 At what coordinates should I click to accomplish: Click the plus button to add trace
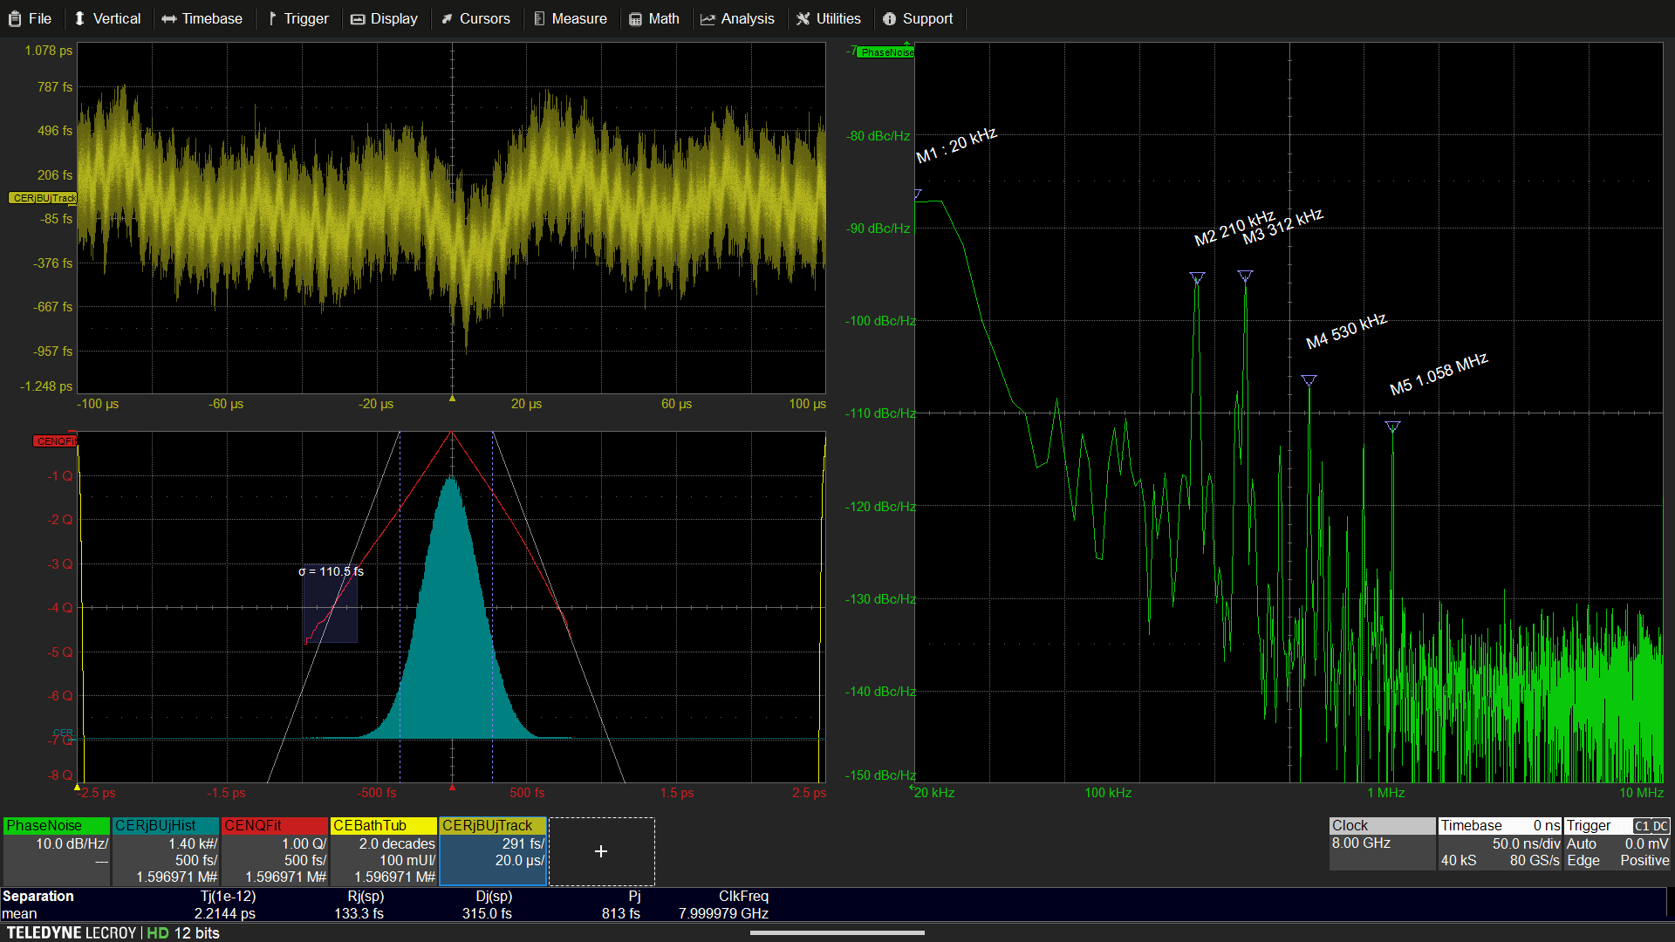[601, 851]
